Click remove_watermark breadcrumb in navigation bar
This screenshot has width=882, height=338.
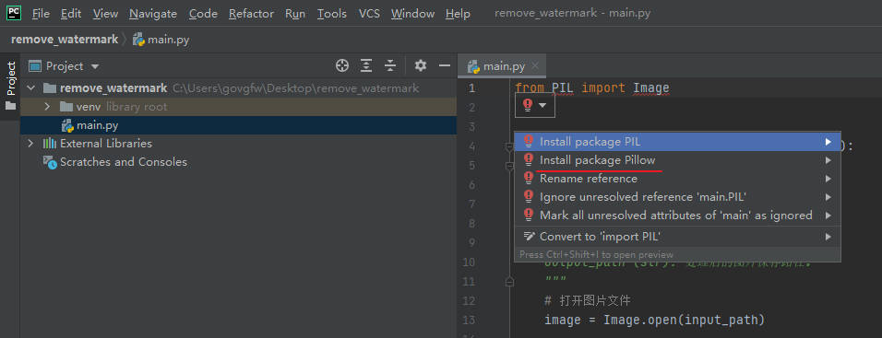[x=65, y=40]
